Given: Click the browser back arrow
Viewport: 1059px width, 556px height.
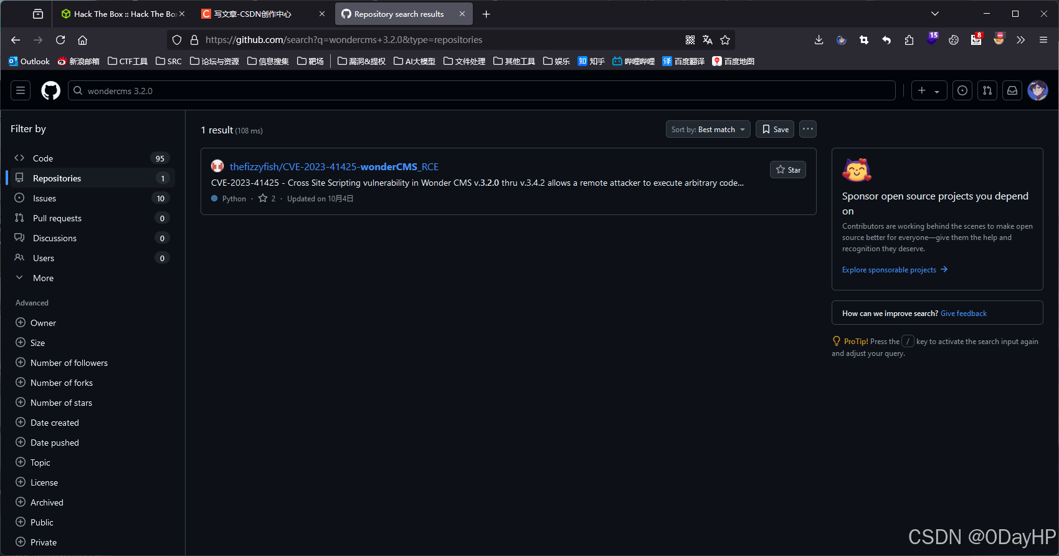Looking at the screenshot, I should pyautogui.click(x=16, y=40).
